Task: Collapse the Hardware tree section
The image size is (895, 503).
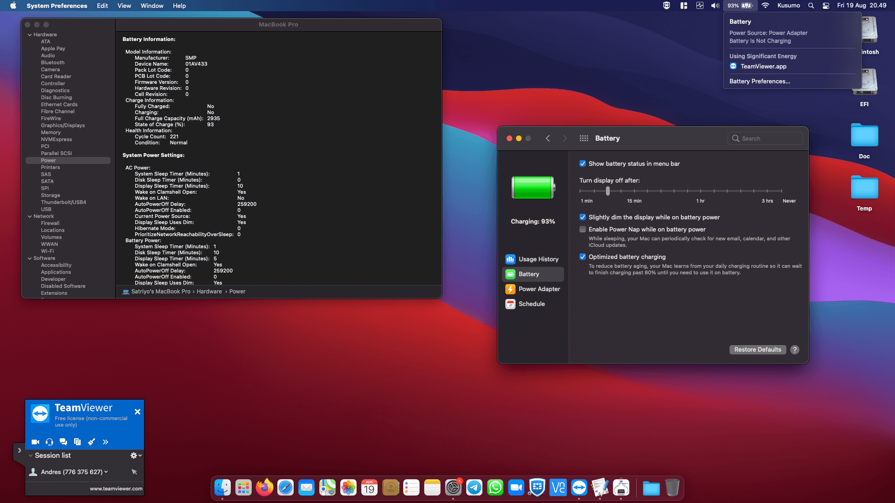Action: (x=30, y=35)
